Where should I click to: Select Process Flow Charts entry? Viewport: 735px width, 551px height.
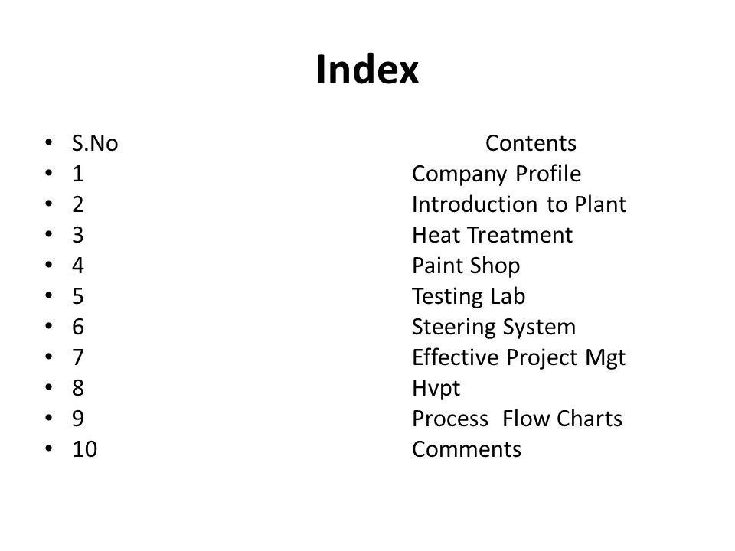point(517,419)
